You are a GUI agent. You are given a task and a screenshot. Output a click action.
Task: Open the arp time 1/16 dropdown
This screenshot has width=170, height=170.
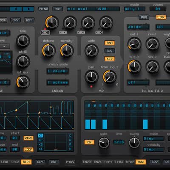[119, 142]
